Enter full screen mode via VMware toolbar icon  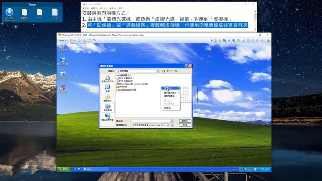tap(89, 40)
